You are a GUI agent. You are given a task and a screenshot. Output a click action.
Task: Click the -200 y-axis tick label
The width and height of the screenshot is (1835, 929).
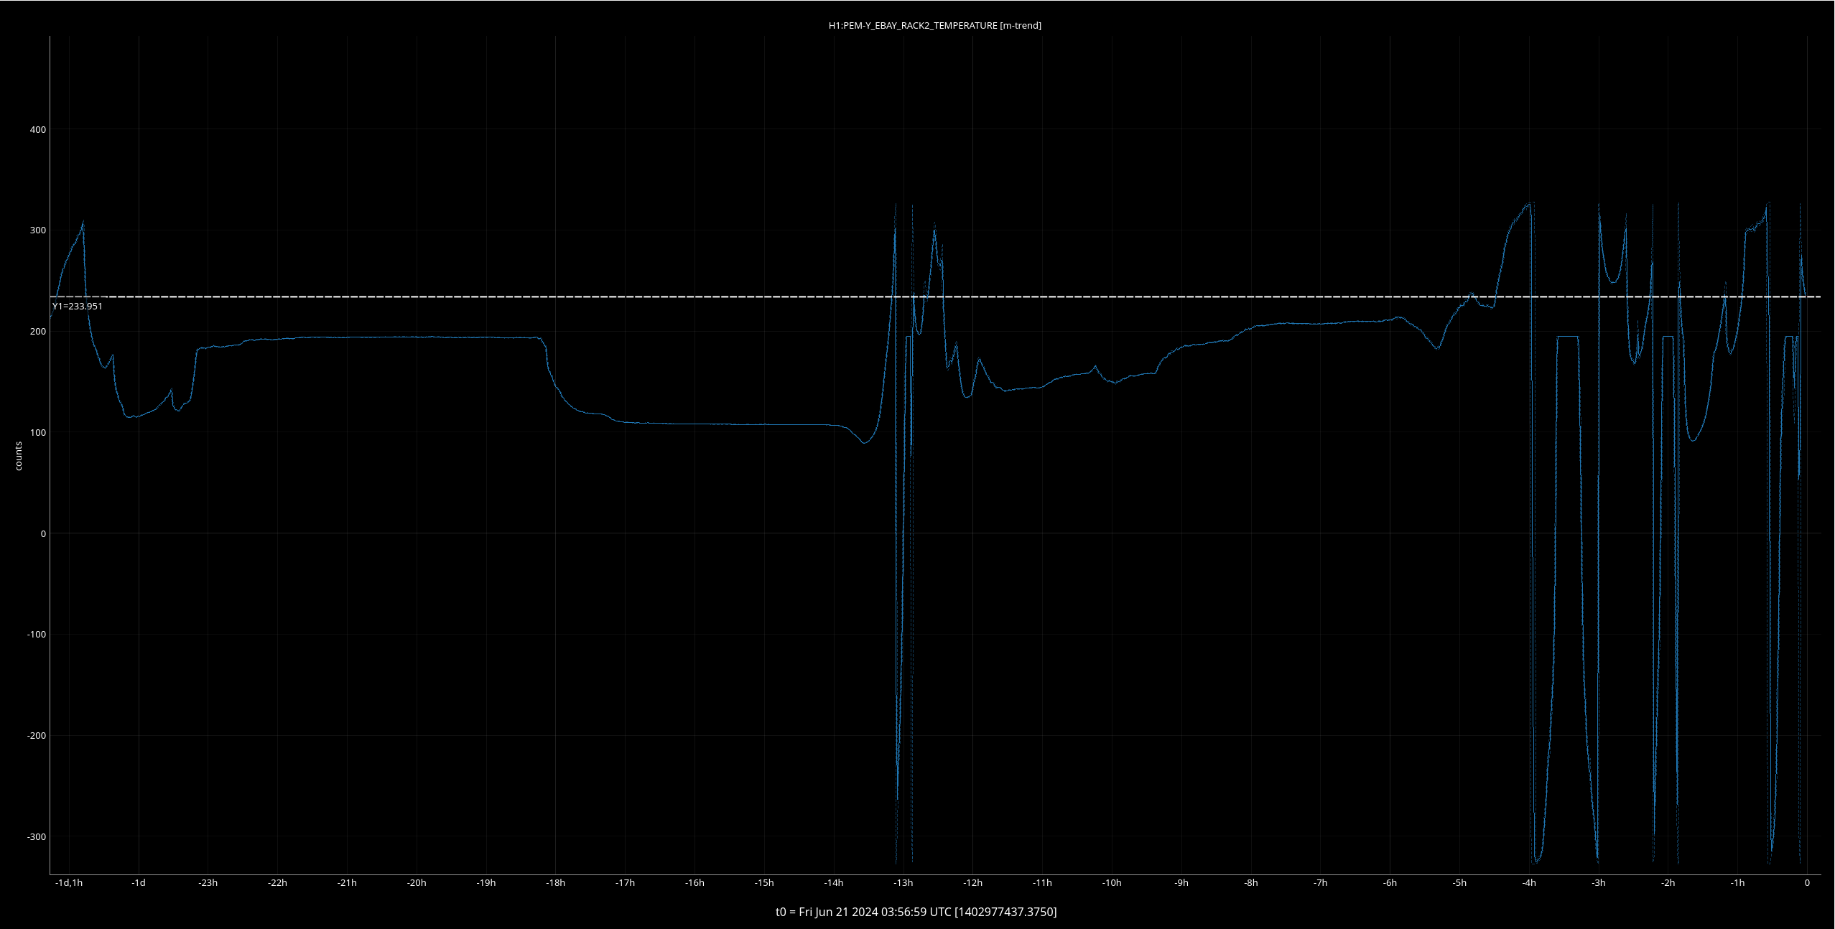click(x=36, y=735)
